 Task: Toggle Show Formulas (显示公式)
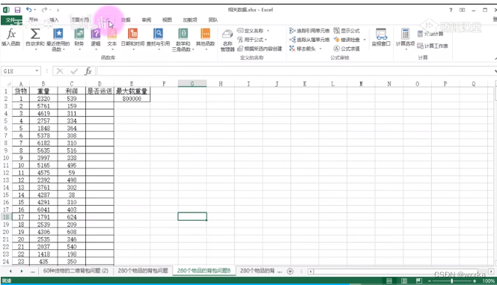(347, 31)
